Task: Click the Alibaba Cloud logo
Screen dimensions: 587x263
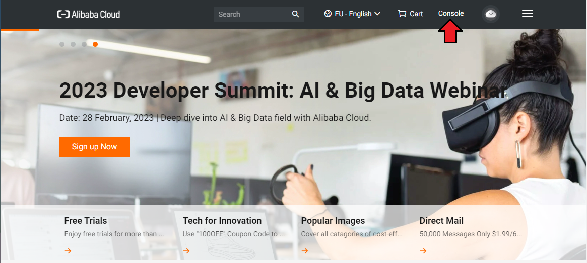Action: [88, 14]
